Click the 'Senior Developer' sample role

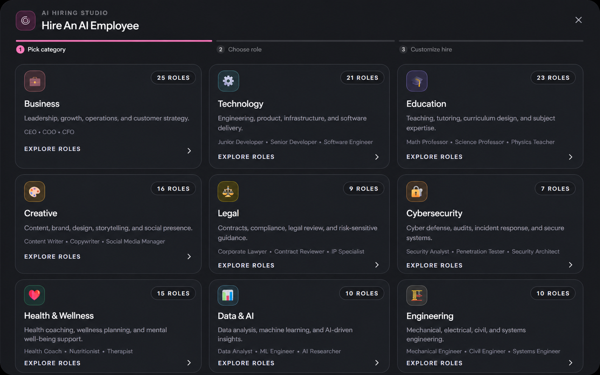pos(294,142)
